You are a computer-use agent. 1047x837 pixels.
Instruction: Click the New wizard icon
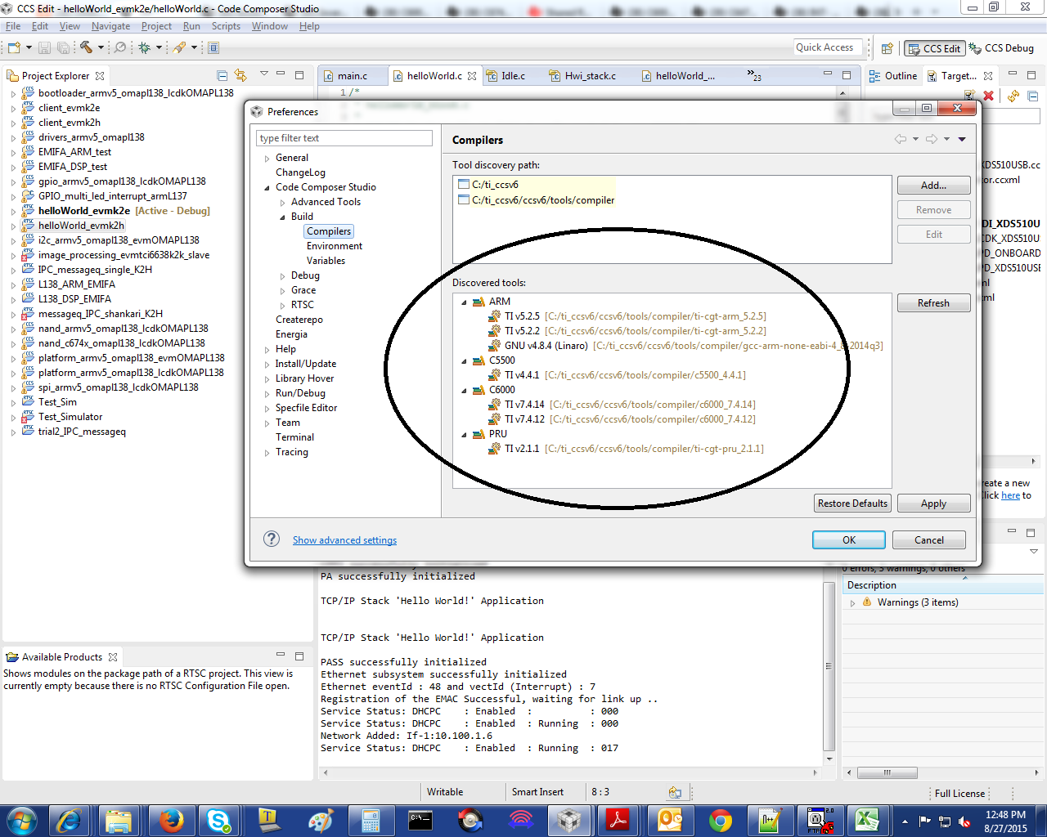[x=14, y=47]
